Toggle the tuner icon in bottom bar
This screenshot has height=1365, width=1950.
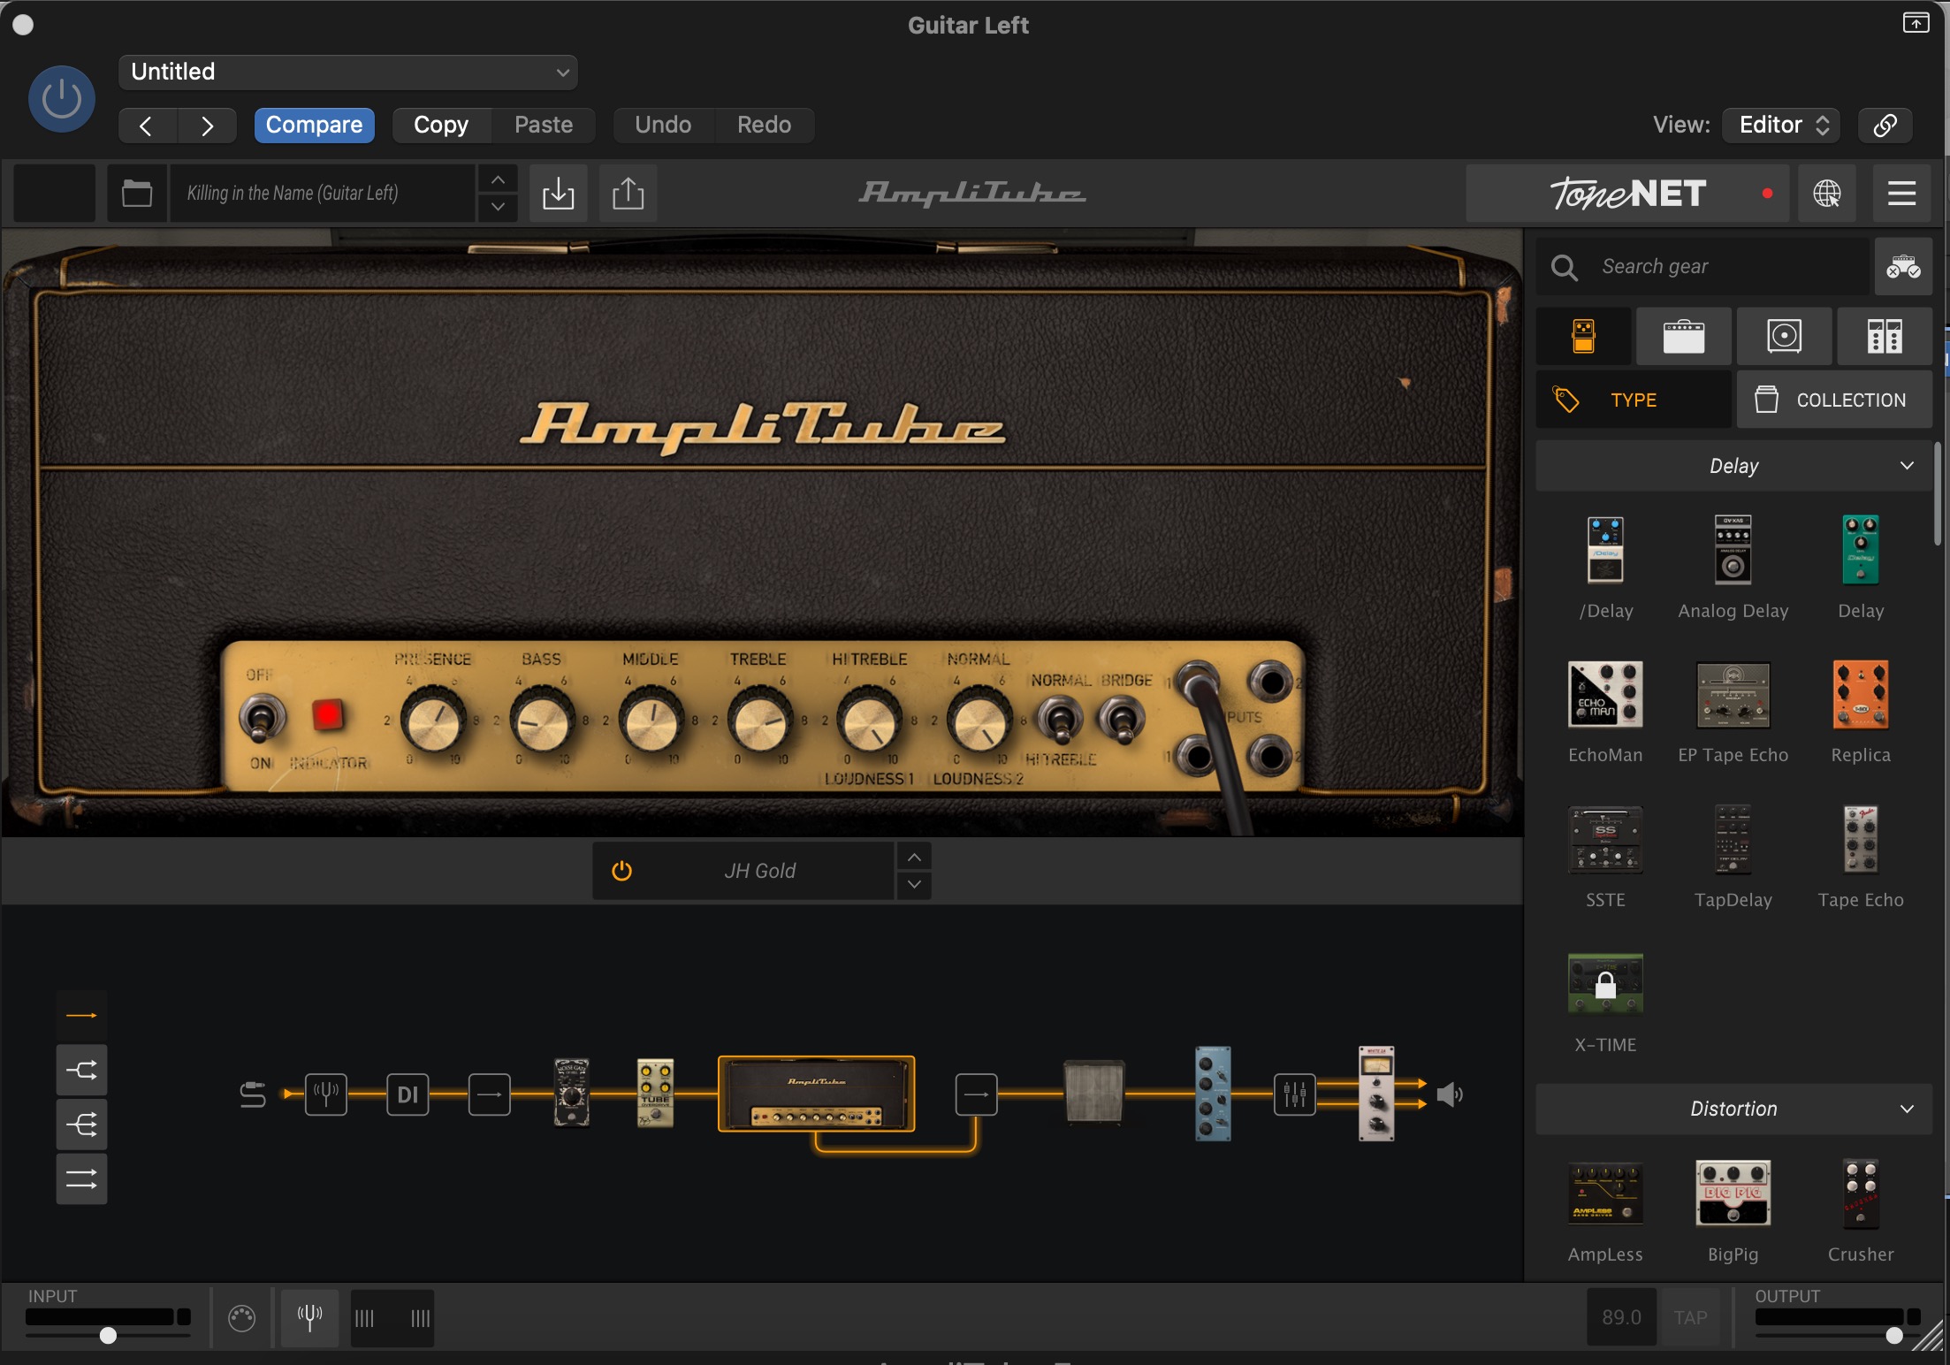(309, 1317)
